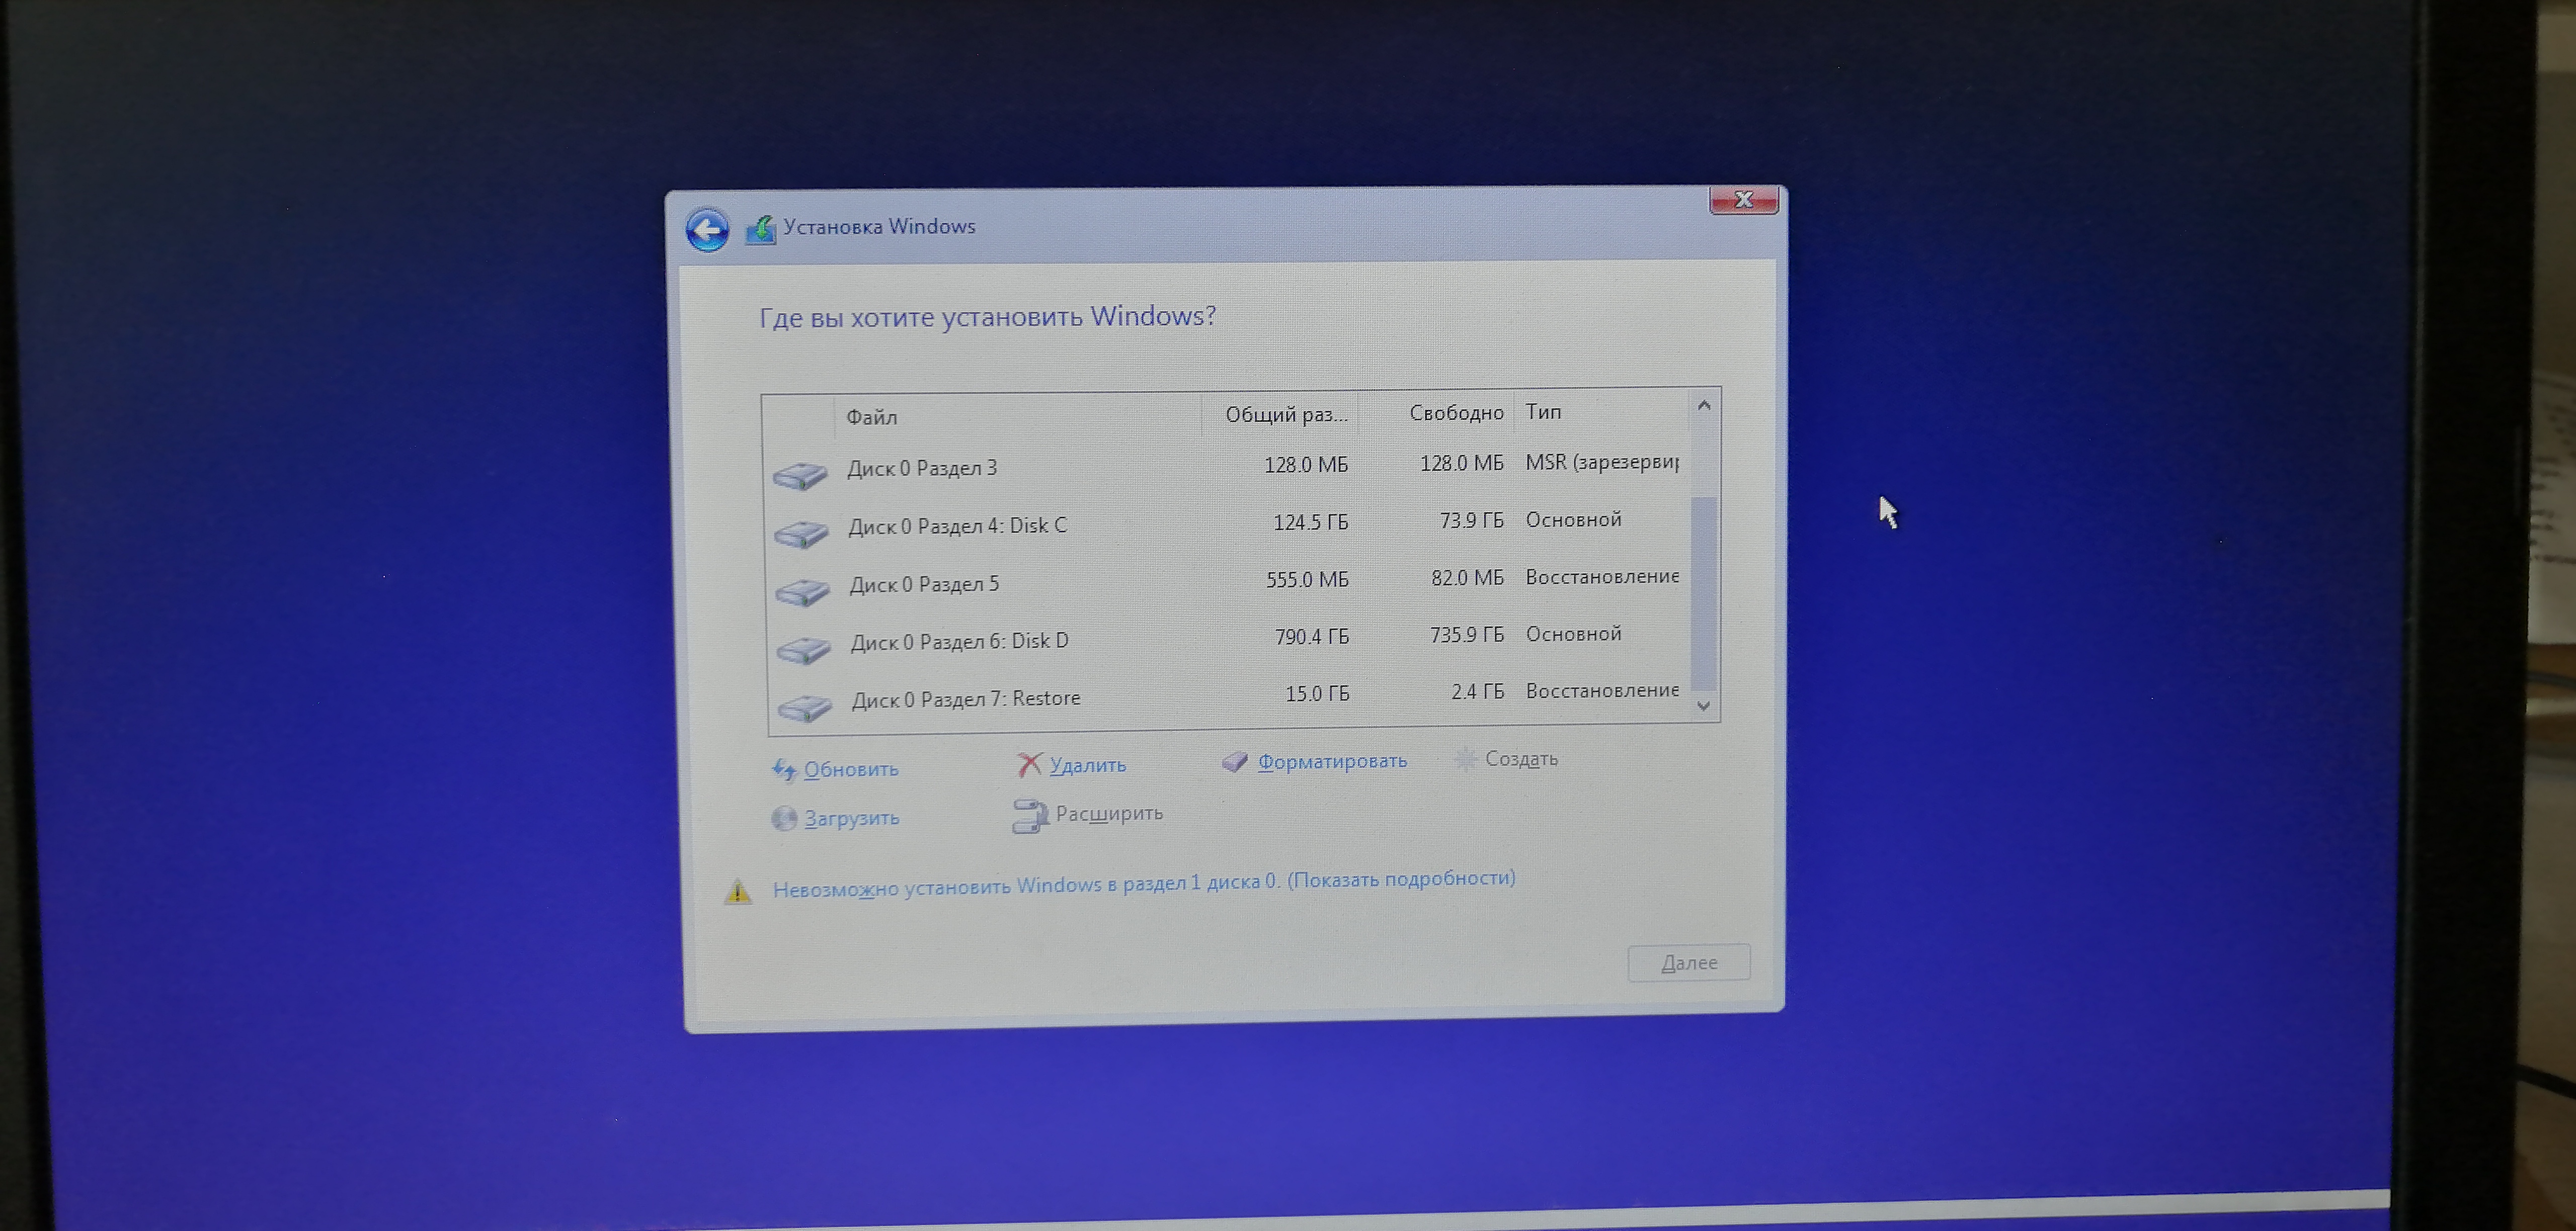2576x1231 pixels.
Task: Click the red X Удалить icon
Action: tap(1029, 764)
